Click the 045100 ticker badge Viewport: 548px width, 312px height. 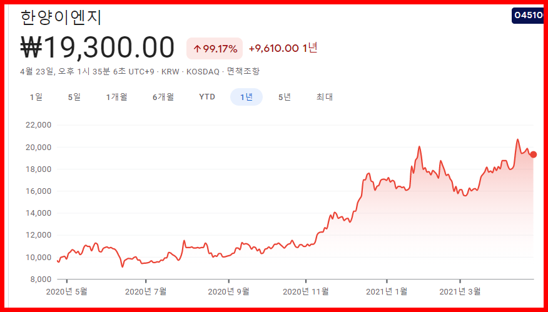[529, 16]
